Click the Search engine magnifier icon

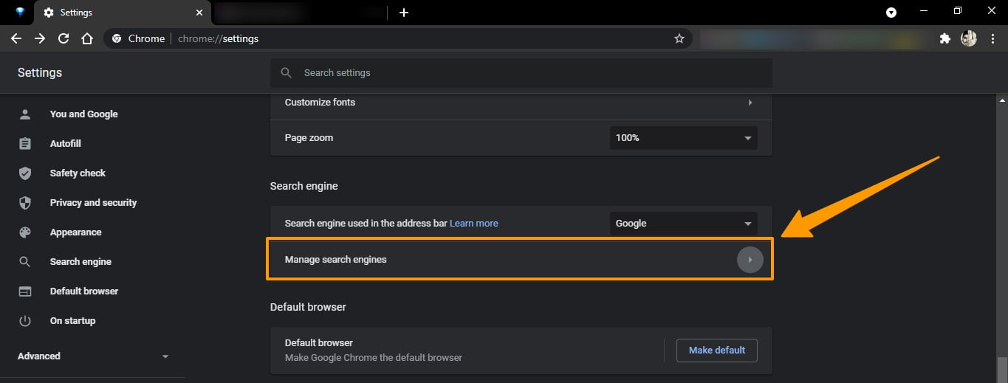pos(25,261)
